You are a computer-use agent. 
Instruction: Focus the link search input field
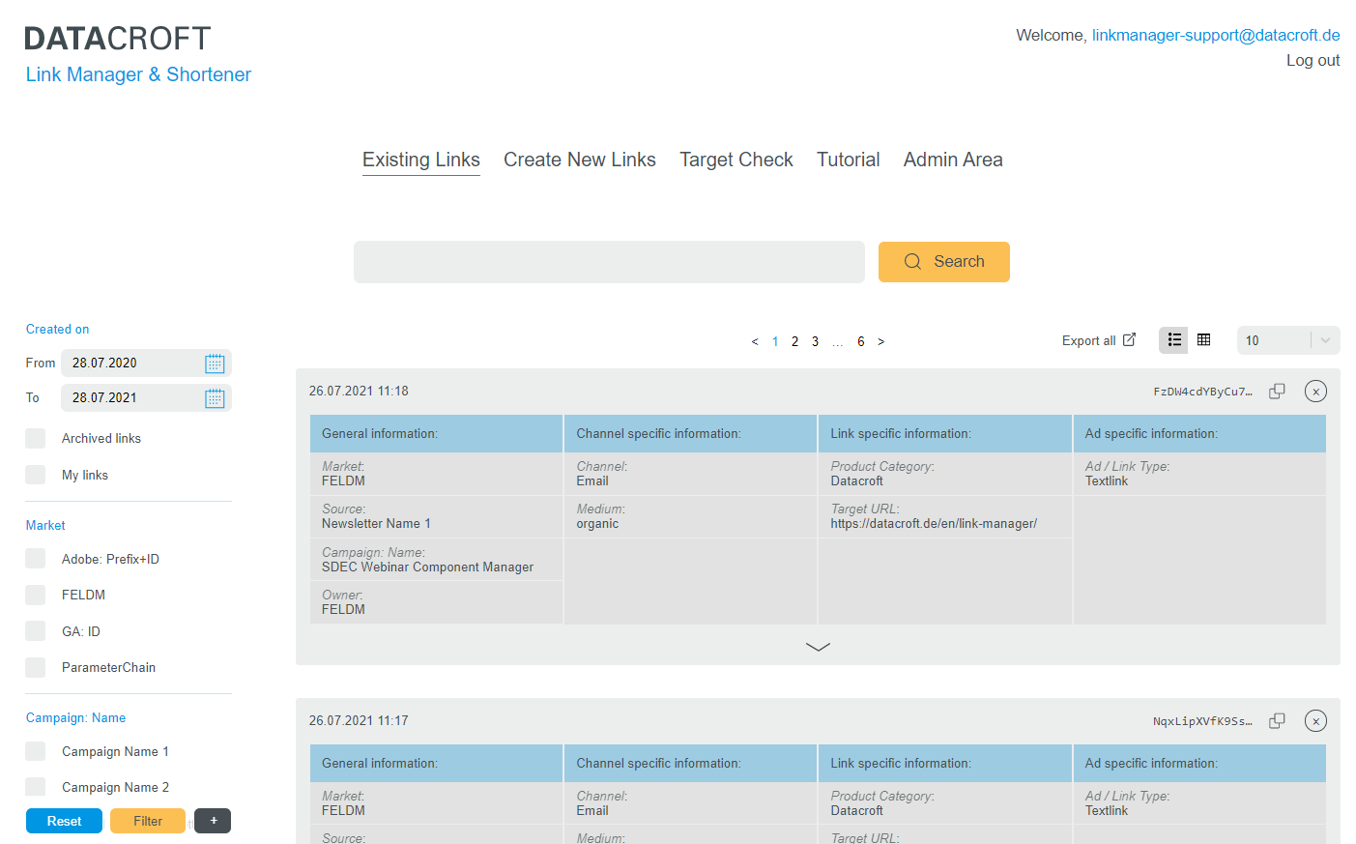point(609,262)
